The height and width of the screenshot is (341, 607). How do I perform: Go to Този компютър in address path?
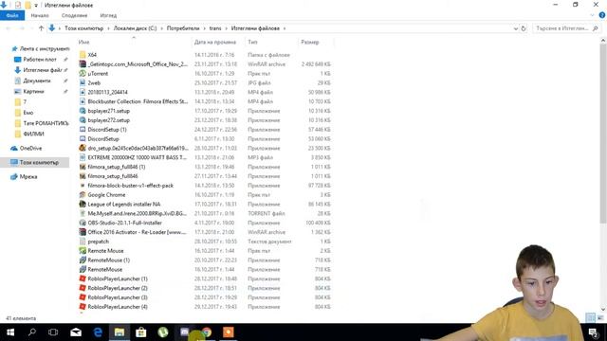coord(83,28)
